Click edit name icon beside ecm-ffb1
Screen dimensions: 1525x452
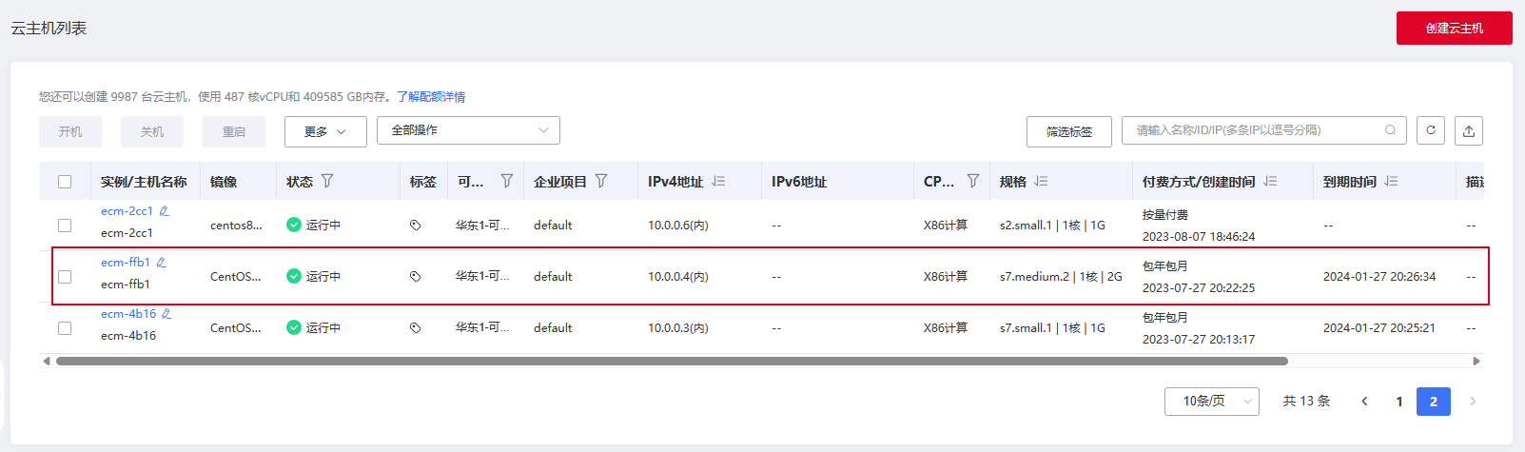tap(161, 263)
